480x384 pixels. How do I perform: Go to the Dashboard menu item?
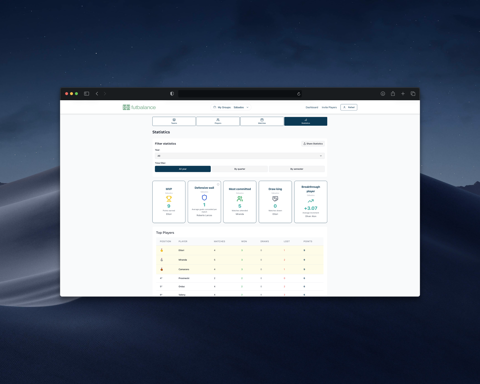point(312,107)
